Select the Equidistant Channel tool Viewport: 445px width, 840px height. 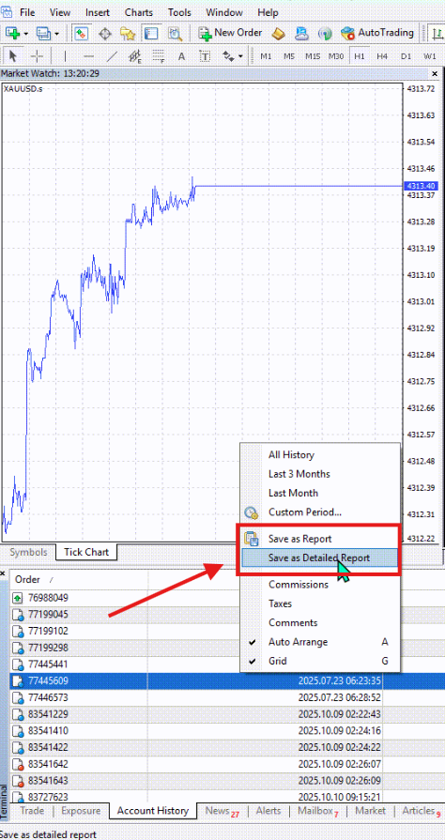135,56
